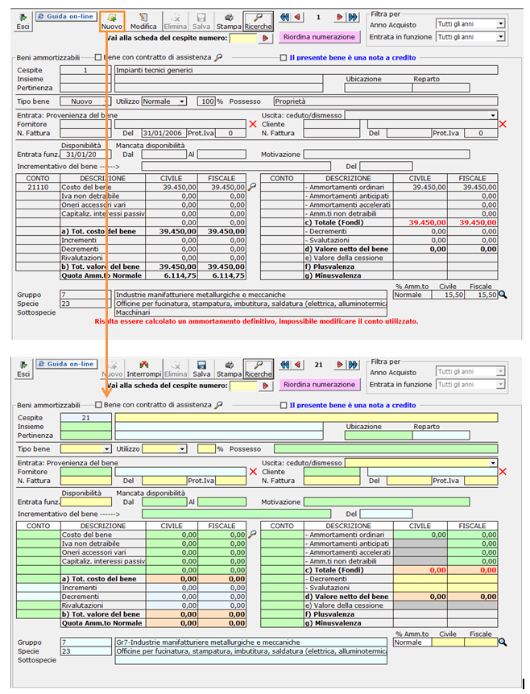Open Uscita ceduto/dismesso dropdown, cespite 21 window
Viewport: 530px width, 694px height.
[x=493, y=462]
